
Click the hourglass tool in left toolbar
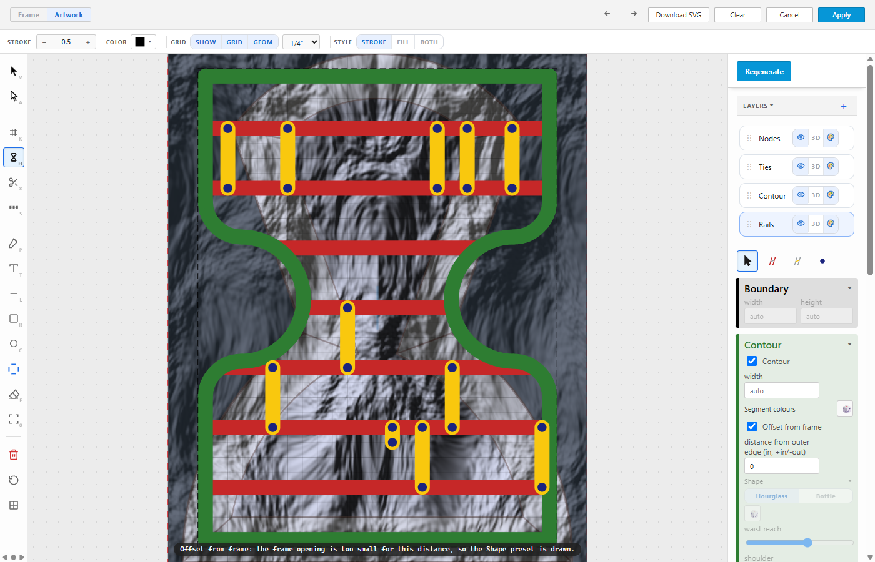14,157
